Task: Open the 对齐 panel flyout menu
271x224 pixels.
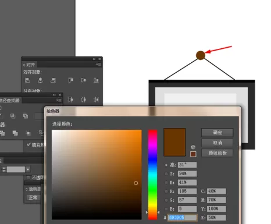Action: click(x=99, y=65)
